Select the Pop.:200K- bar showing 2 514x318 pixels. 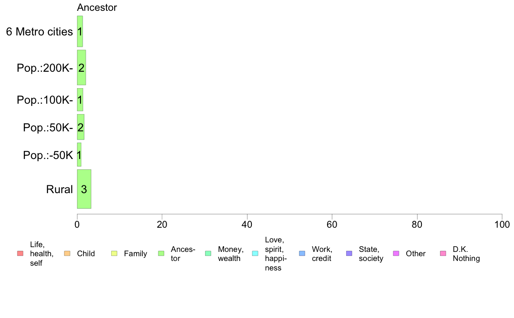point(81,67)
